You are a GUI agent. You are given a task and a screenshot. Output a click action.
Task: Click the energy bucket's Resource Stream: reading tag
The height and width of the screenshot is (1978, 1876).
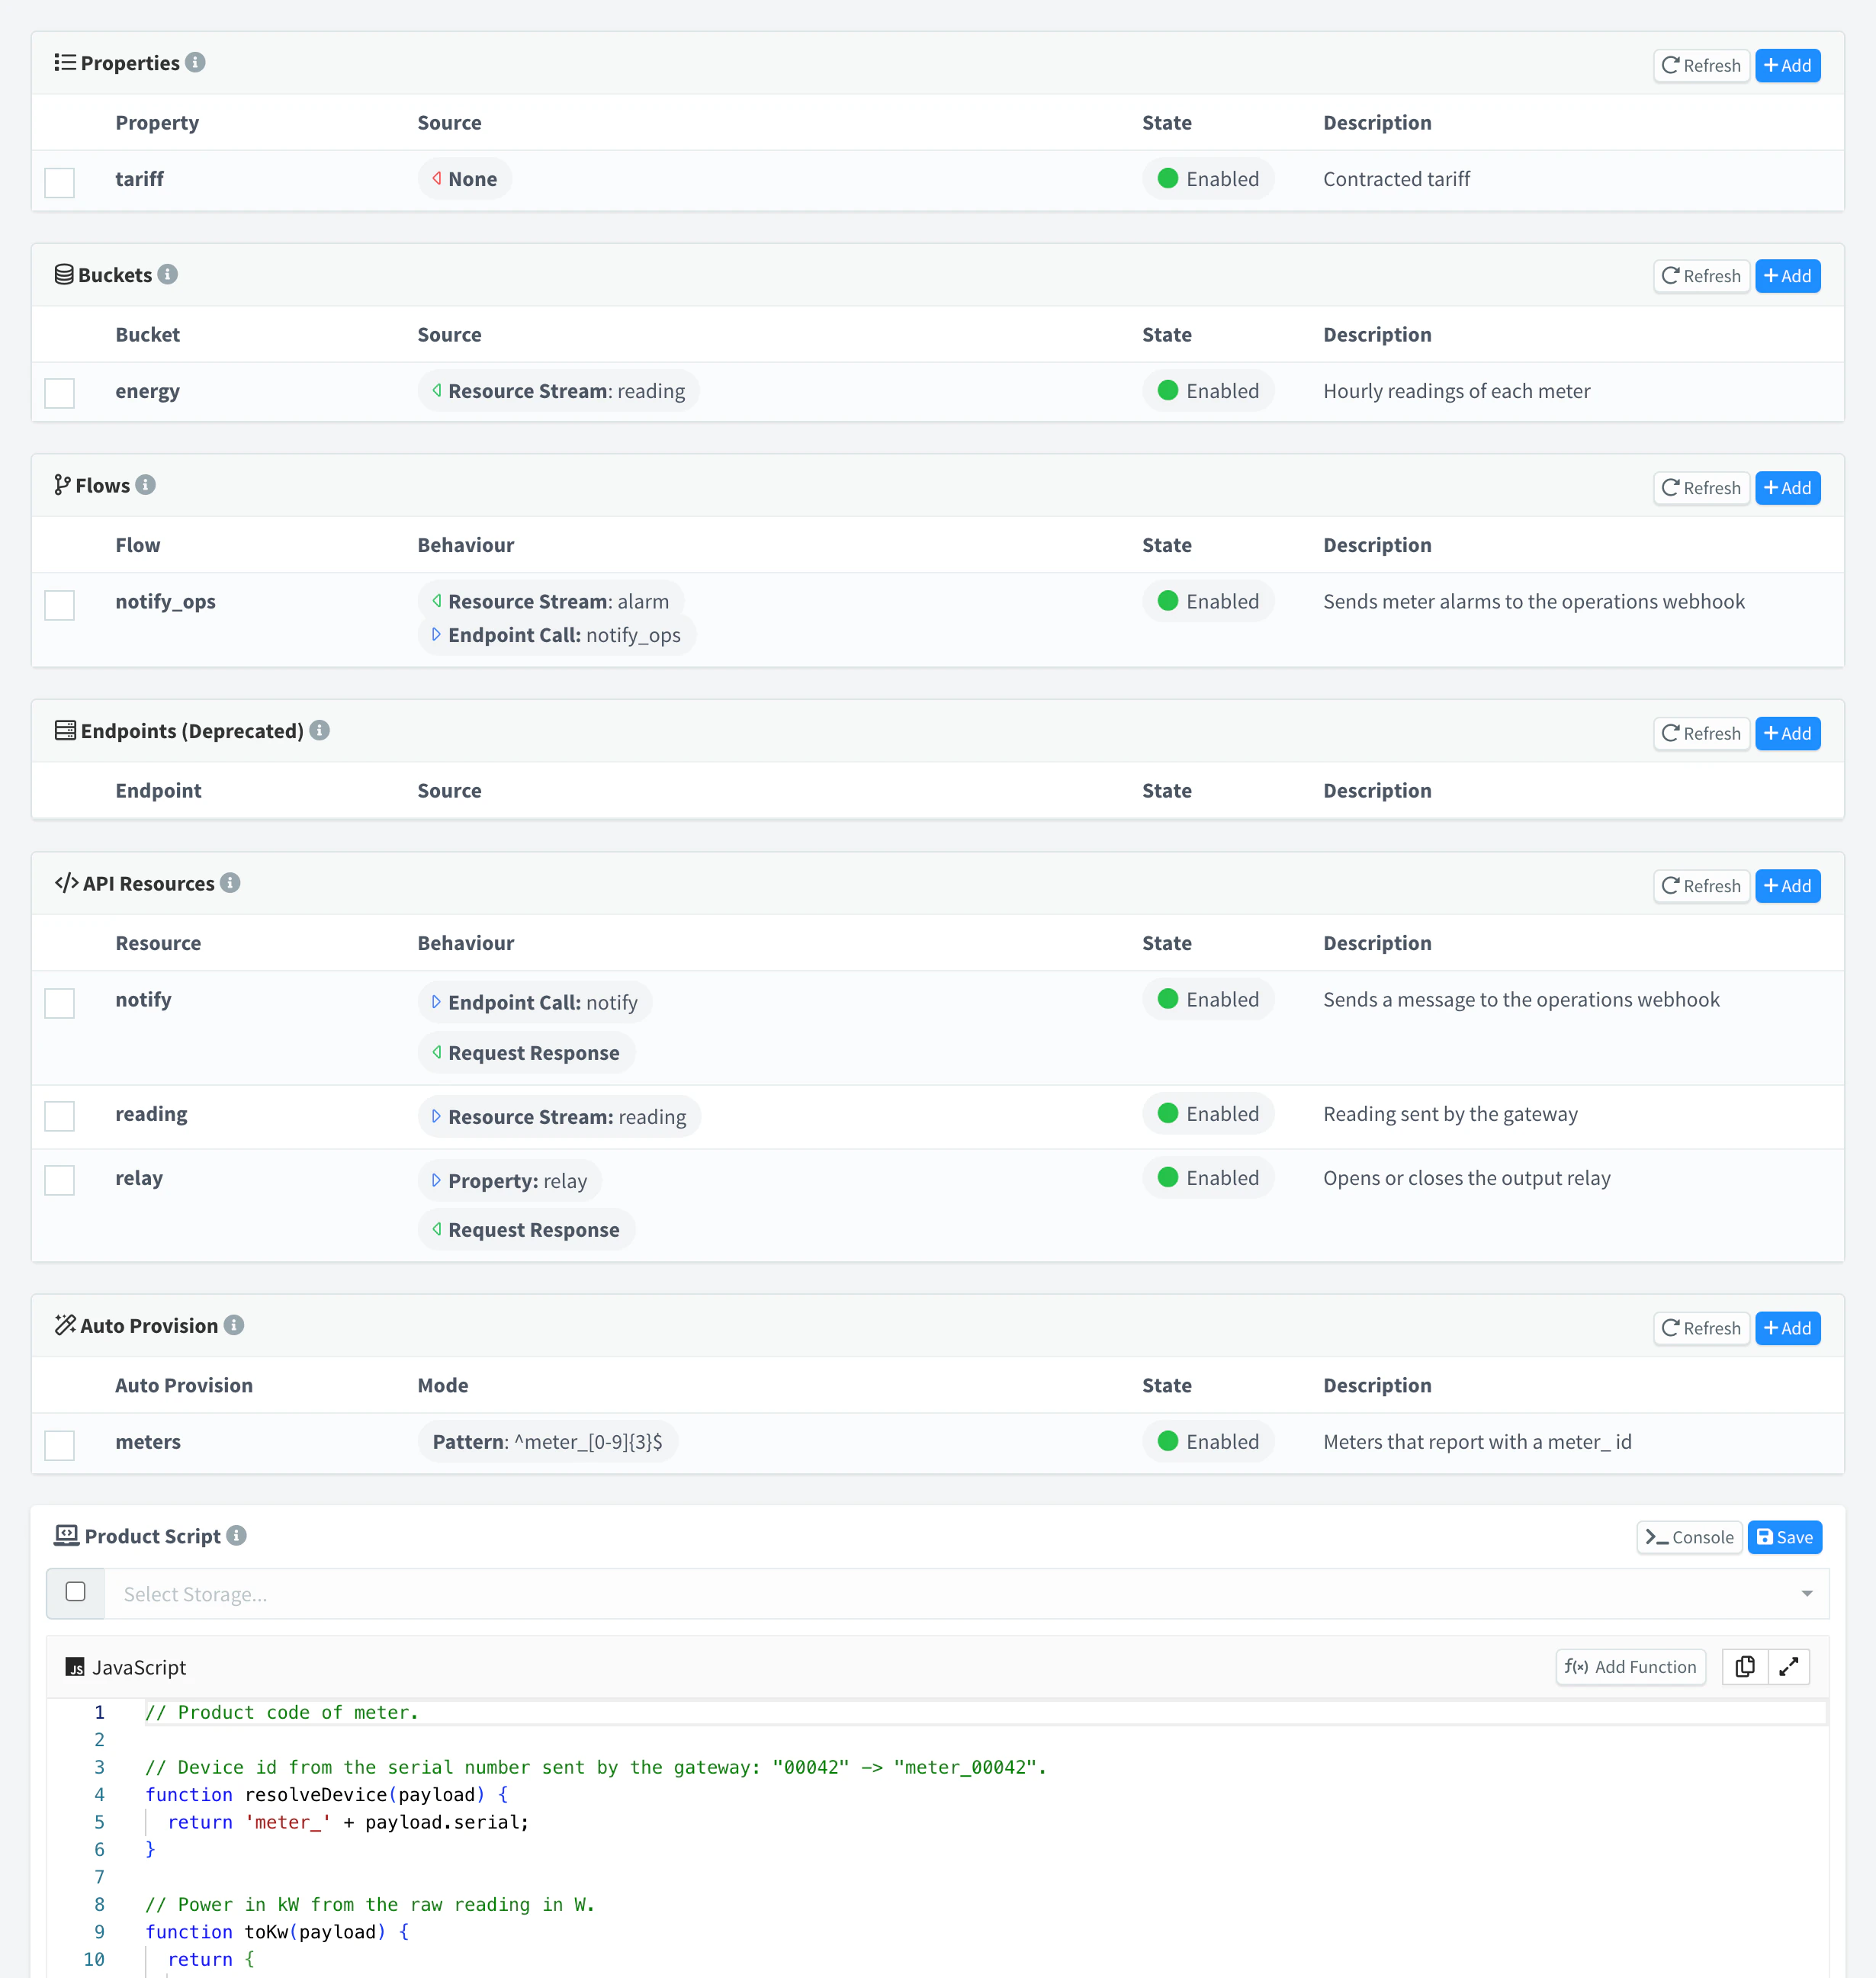click(558, 391)
